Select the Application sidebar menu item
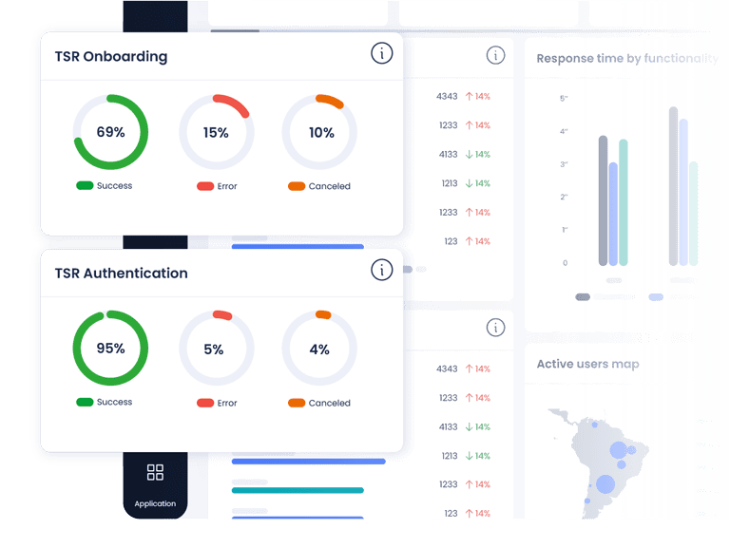 coord(155,484)
